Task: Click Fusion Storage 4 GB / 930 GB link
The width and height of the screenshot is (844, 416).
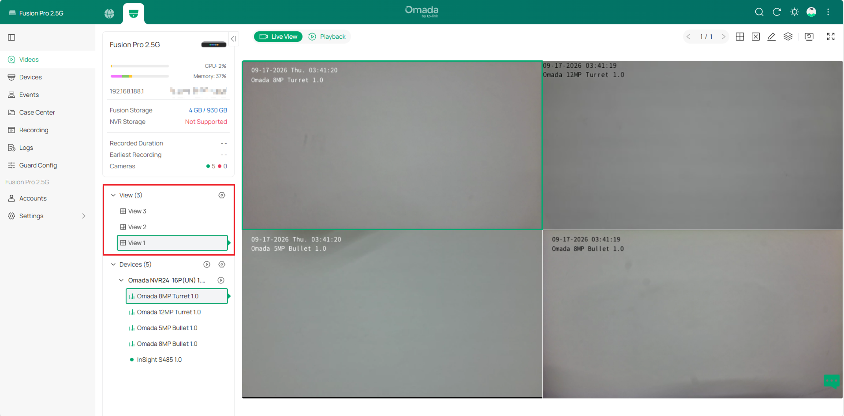Action: point(208,110)
